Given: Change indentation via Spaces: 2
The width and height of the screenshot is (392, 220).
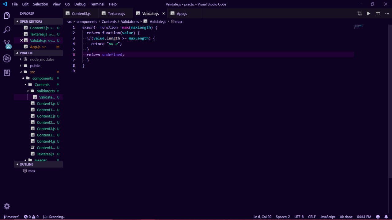Looking at the screenshot, I should (283, 217).
